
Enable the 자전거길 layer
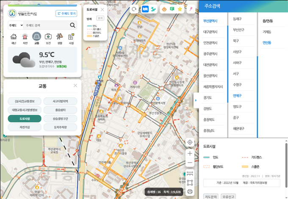click(24, 127)
